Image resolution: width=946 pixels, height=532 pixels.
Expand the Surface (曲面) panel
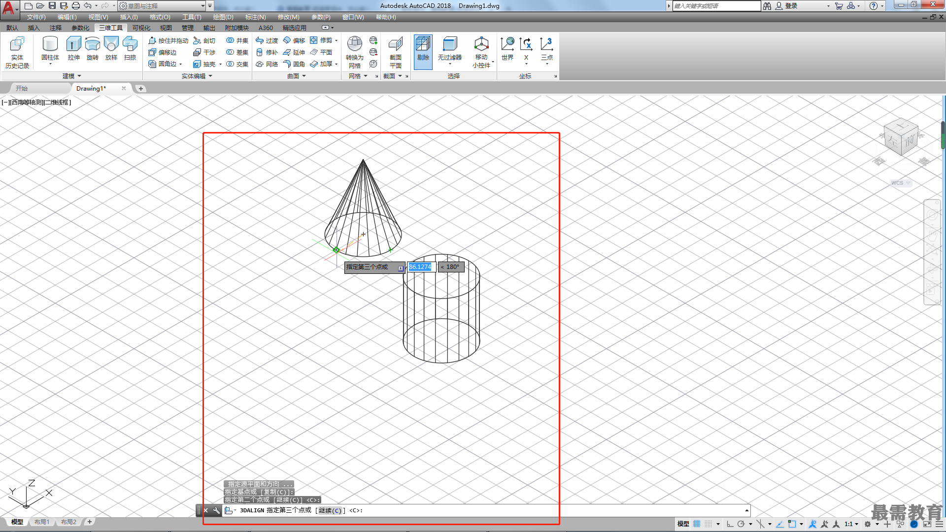(x=297, y=76)
